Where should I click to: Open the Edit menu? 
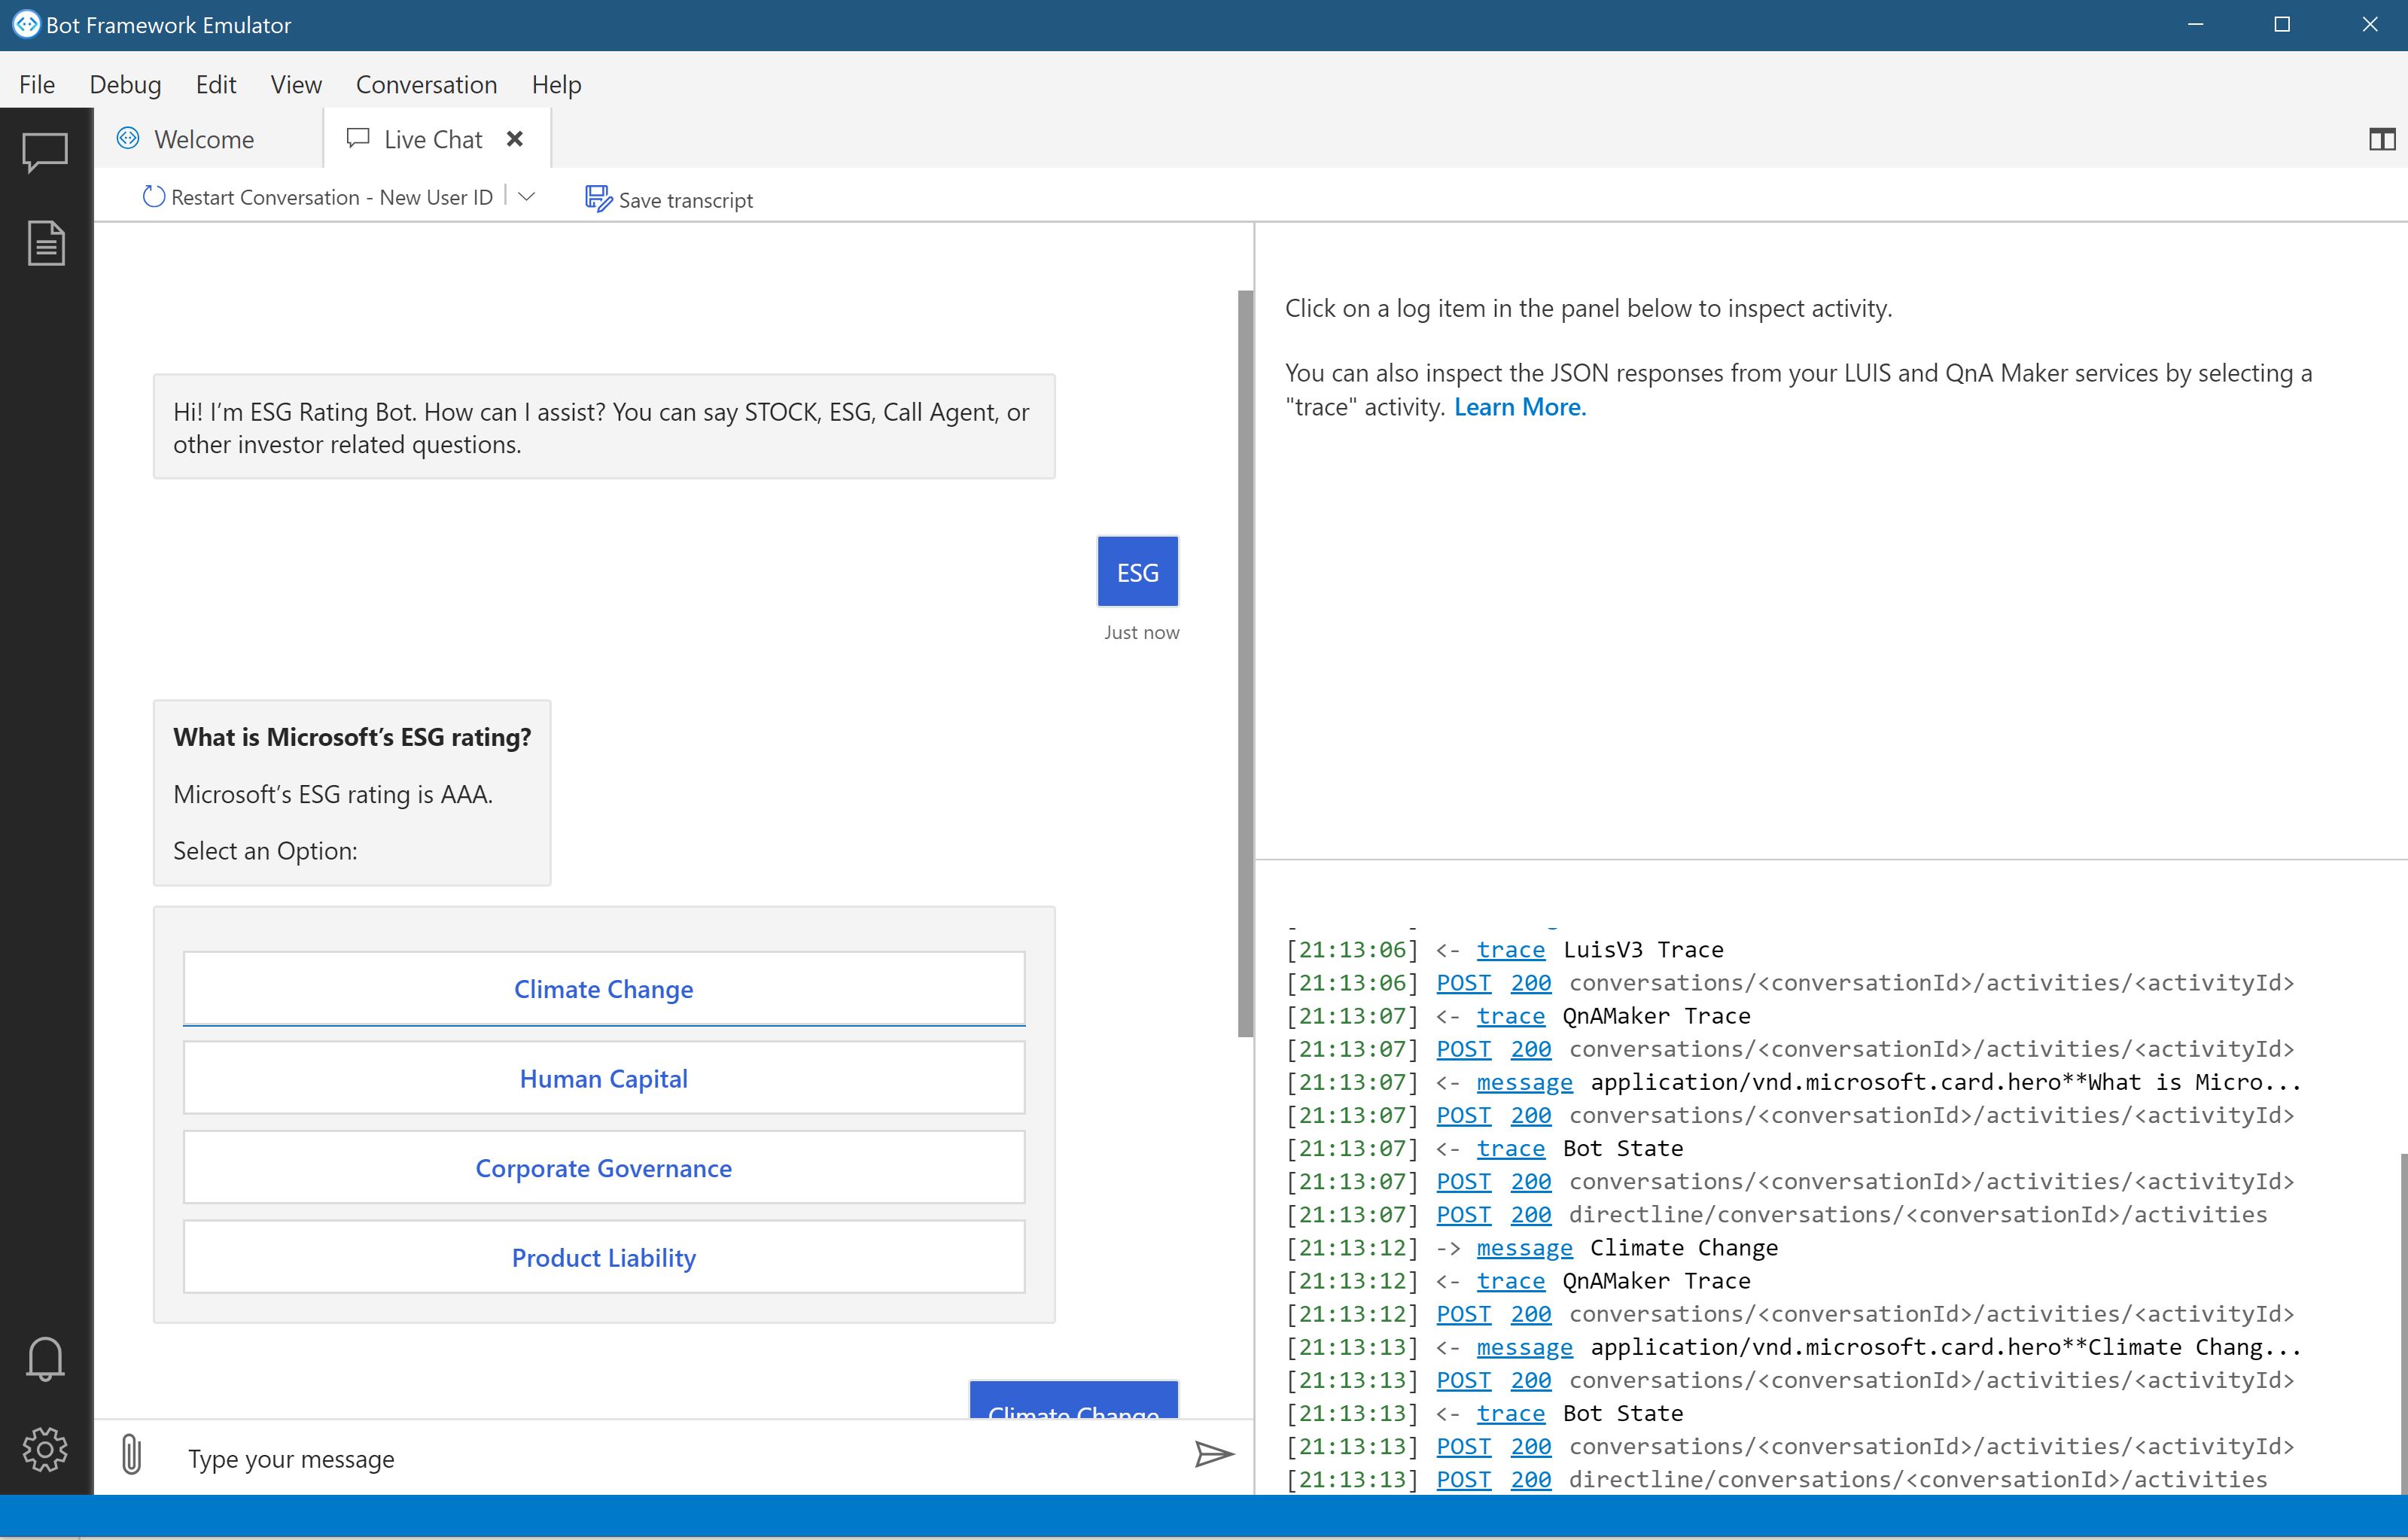pyautogui.click(x=216, y=85)
